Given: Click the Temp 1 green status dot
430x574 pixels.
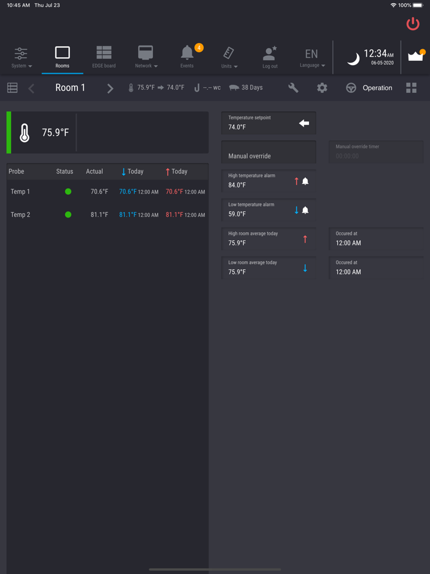Looking at the screenshot, I should pos(68,192).
